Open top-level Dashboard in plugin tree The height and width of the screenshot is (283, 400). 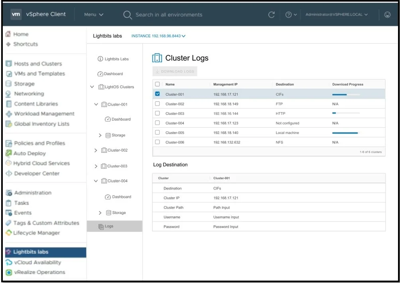tap(110, 74)
